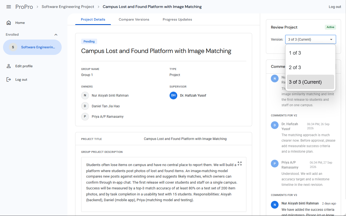Open the Compare Versions tab
This screenshot has width=346, height=216.
point(134,19)
